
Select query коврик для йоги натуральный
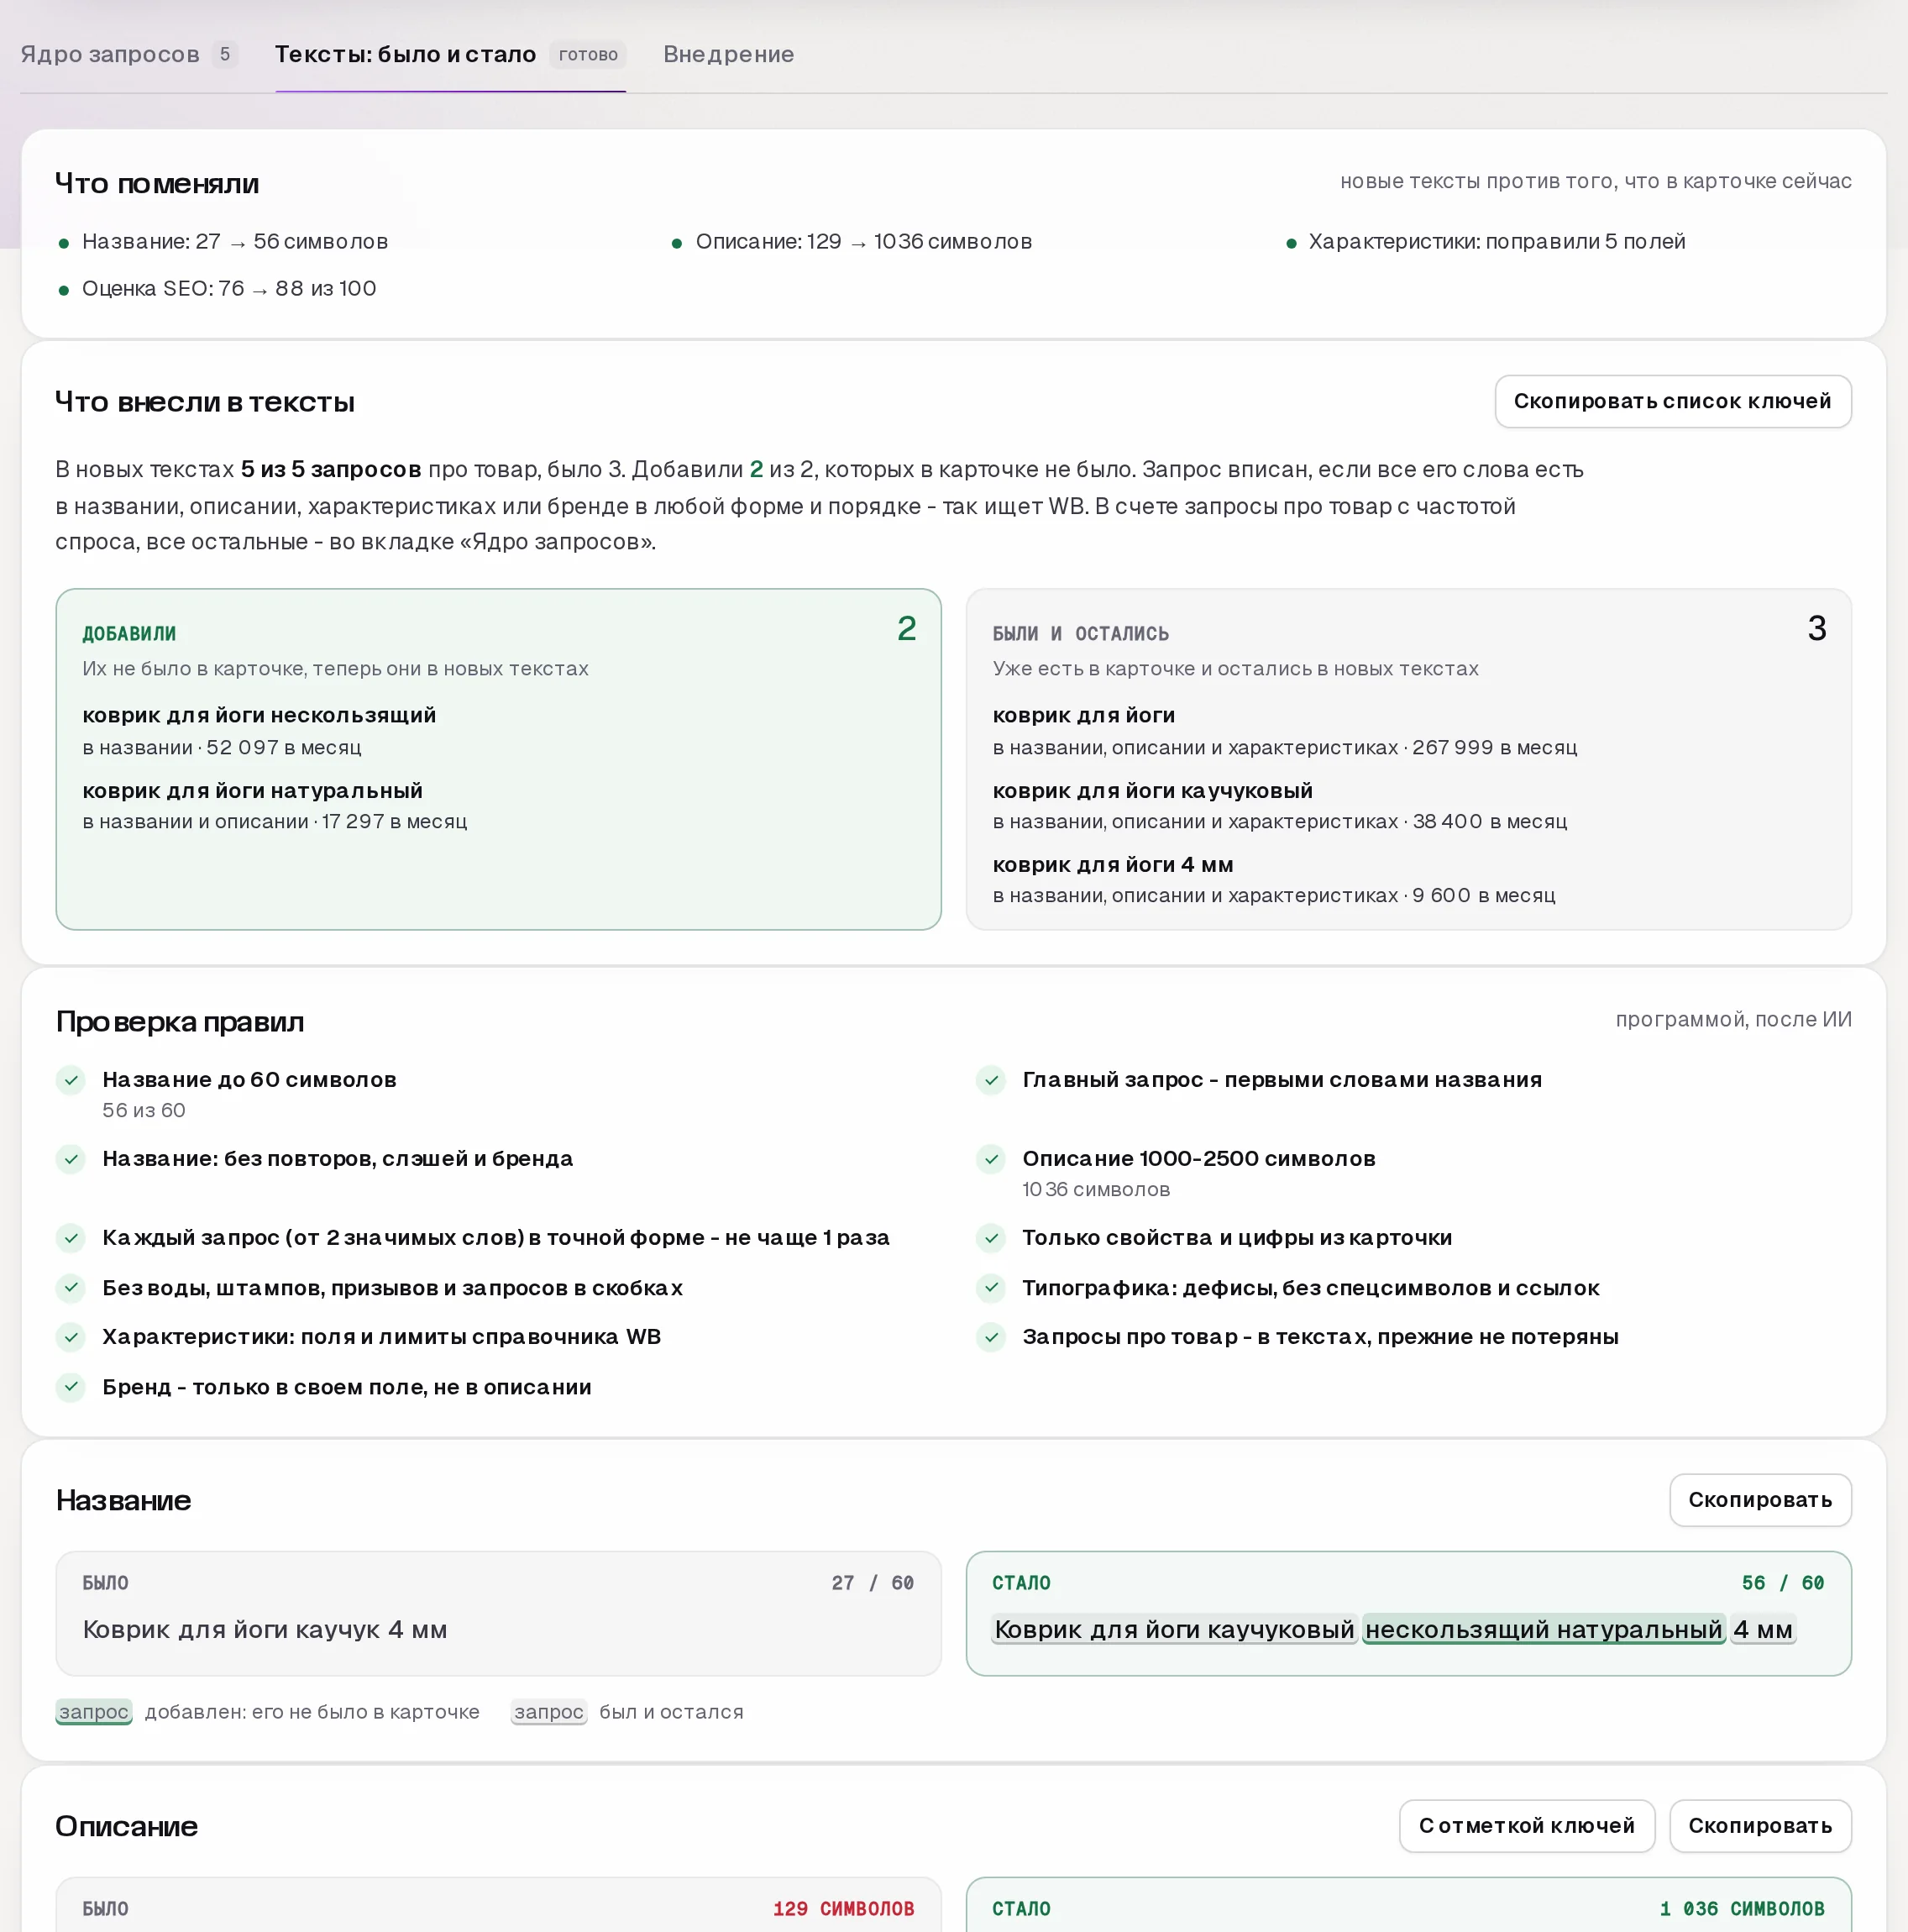pyautogui.click(x=252, y=791)
